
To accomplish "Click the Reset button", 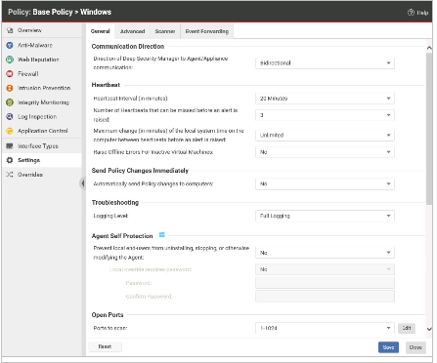I will click(x=105, y=346).
